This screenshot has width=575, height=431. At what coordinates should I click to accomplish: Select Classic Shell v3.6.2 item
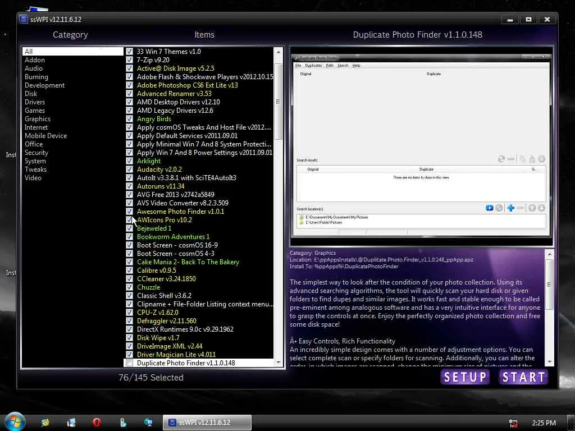164,296
